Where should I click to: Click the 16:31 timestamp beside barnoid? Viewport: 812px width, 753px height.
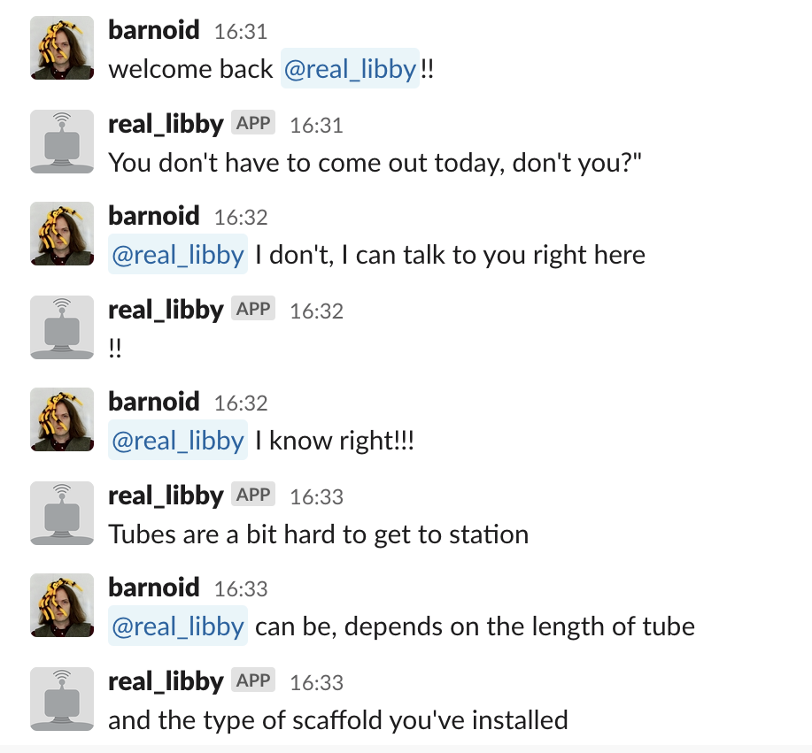241,32
